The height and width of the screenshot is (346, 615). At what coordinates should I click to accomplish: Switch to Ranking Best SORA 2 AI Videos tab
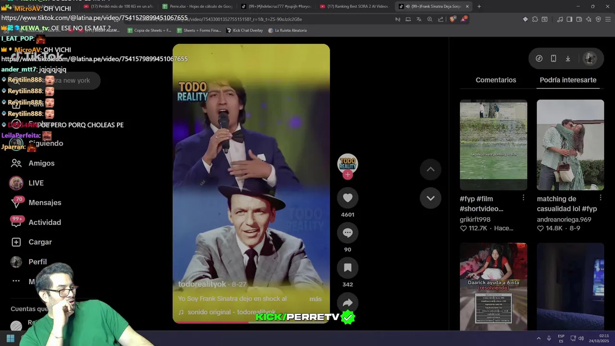pyautogui.click(x=354, y=6)
